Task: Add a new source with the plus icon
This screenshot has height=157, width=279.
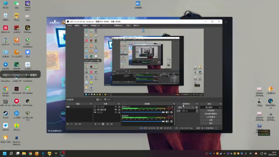Action: (95, 124)
